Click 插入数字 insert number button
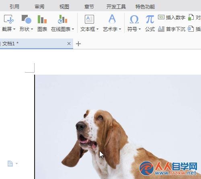The width and height of the screenshot is (201, 179). (x=172, y=17)
